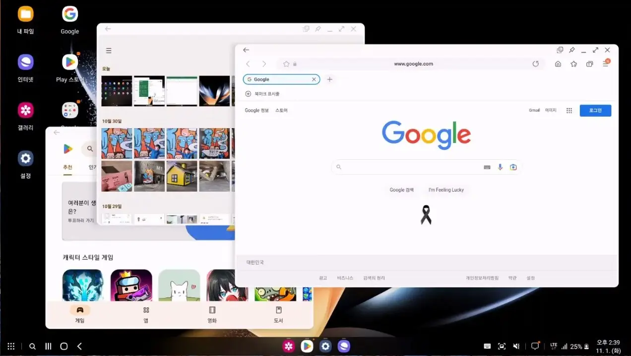Open on-screen keyboard in Google search box
Viewport: 631px width, 356px height.
(x=487, y=167)
